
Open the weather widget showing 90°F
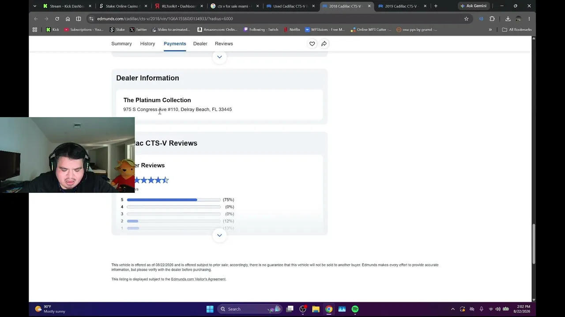click(x=50, y=309)
